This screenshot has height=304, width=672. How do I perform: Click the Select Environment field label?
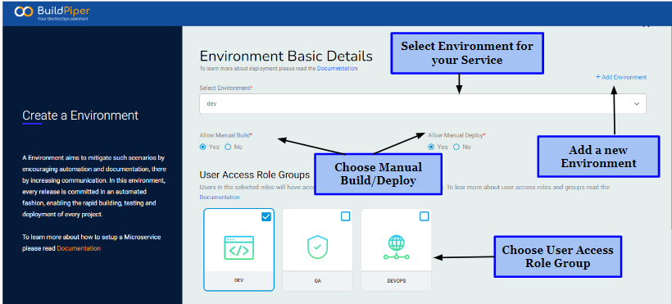pyautogui.click(x=226, y=88)
